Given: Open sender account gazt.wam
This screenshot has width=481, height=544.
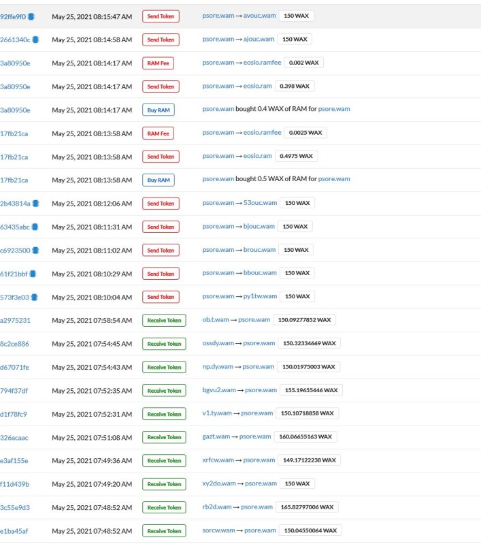Looking at the screenshot, I should pos(216,436).
